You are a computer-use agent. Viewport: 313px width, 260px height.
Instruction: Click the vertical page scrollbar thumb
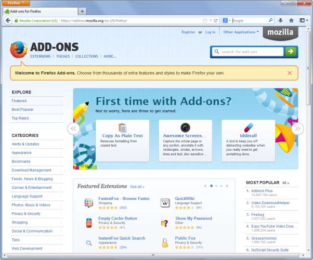[x=308, y=68]
